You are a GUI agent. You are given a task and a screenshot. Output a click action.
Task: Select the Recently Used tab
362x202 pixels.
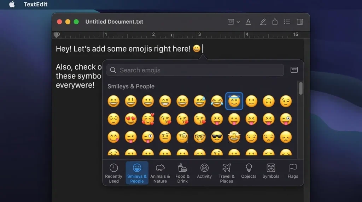coord(113,173)
